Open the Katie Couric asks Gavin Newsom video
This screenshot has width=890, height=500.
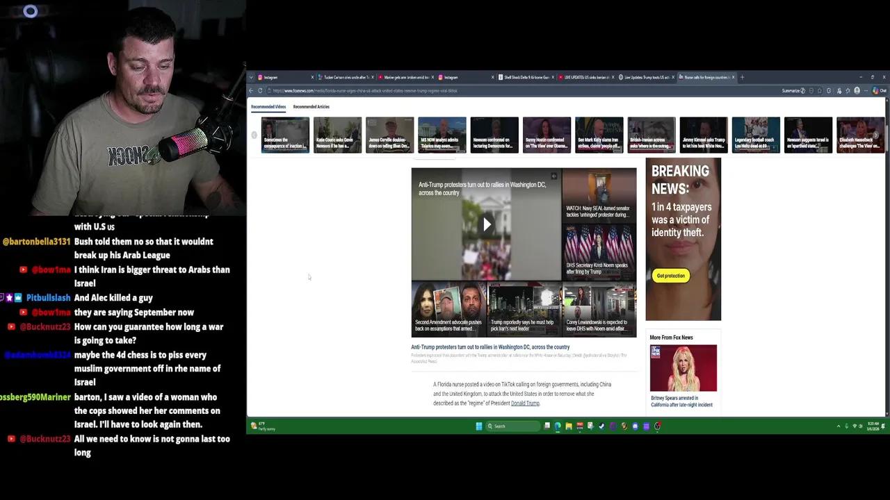(x=337, y=135)
